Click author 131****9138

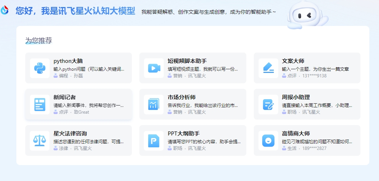[x=314, y=76]
